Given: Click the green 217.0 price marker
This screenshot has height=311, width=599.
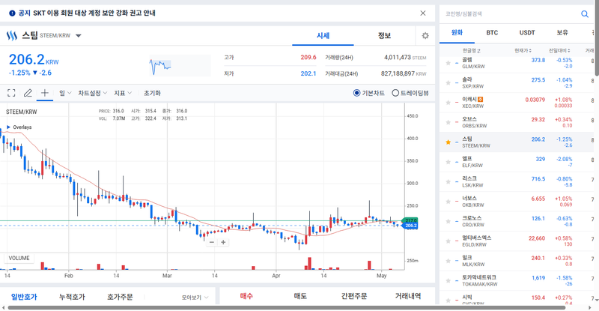Looking at the screenshot, I should pyautogui.click(x=411, y=220).
